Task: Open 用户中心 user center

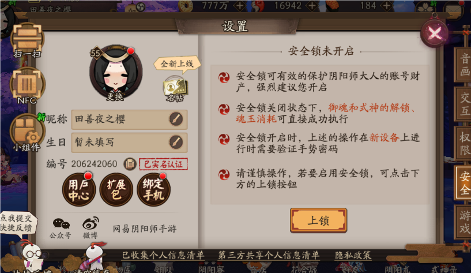Action: [79, 189]
